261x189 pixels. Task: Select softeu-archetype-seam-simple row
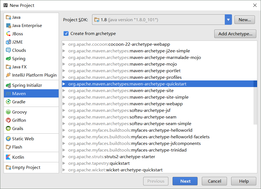pyautogui.click(x=160, y=124)
